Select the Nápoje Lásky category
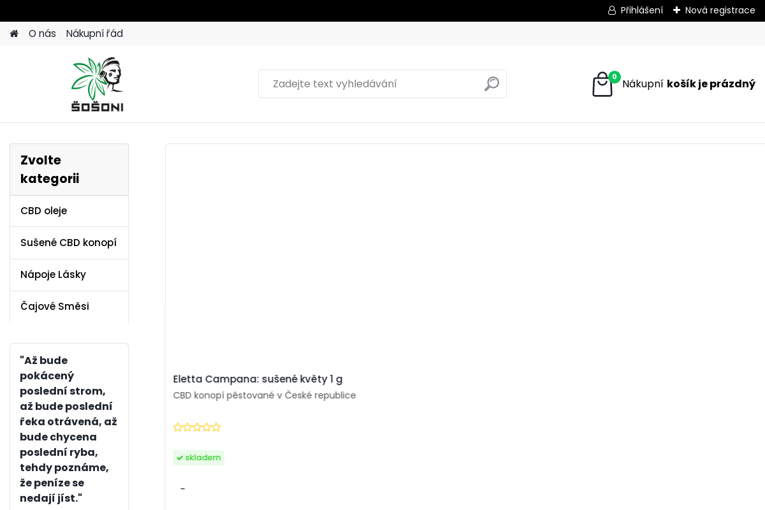 53,275
